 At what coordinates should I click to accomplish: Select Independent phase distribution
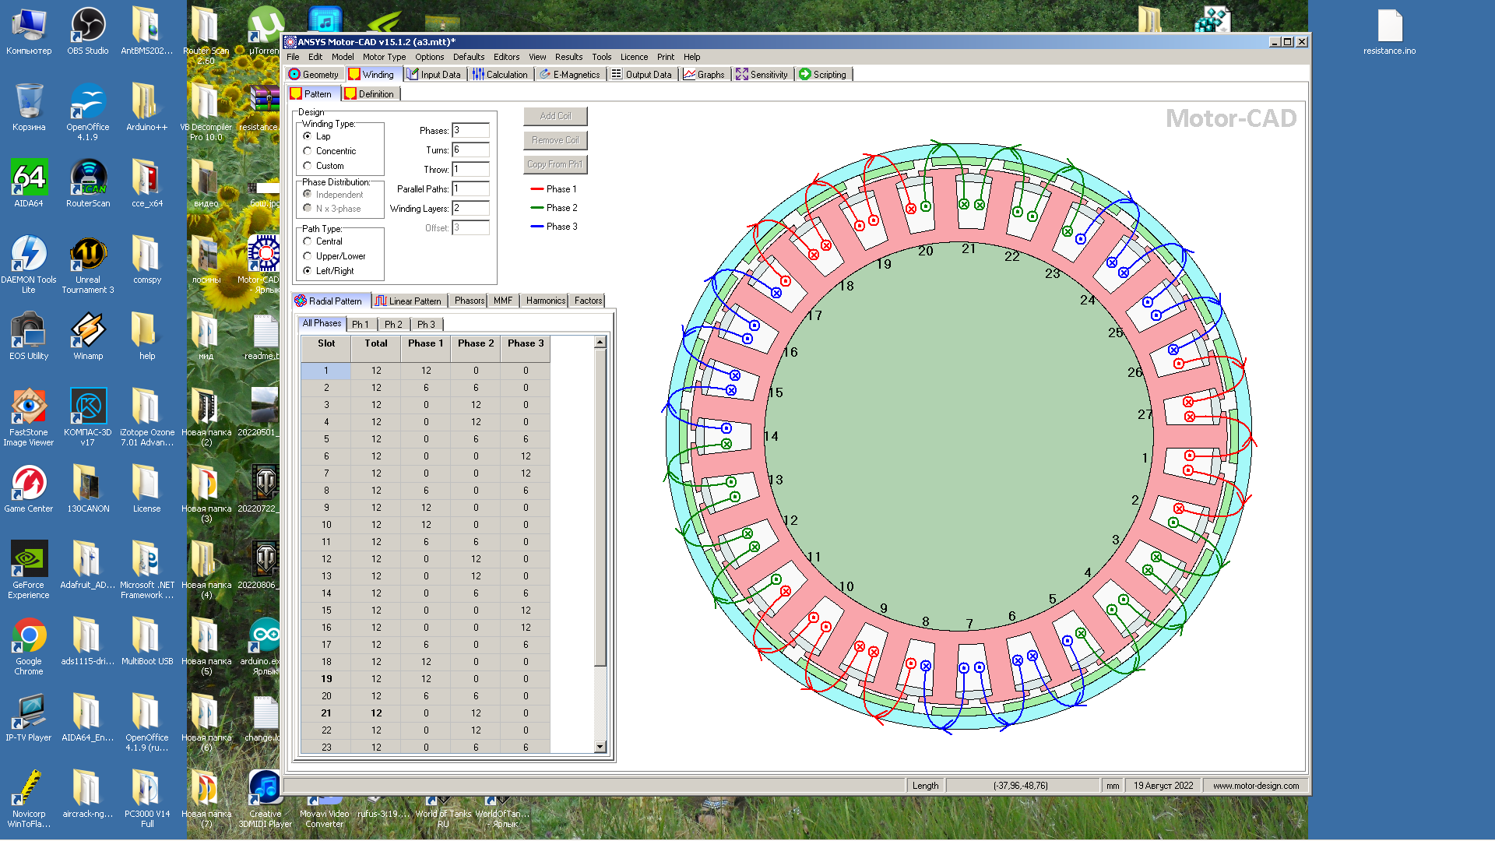click(x=308, y=195)
